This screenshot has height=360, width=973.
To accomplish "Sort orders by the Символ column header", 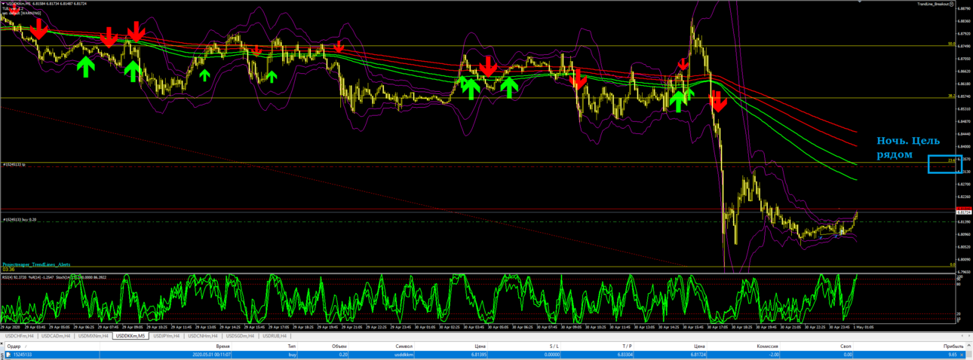I will 404,346.
